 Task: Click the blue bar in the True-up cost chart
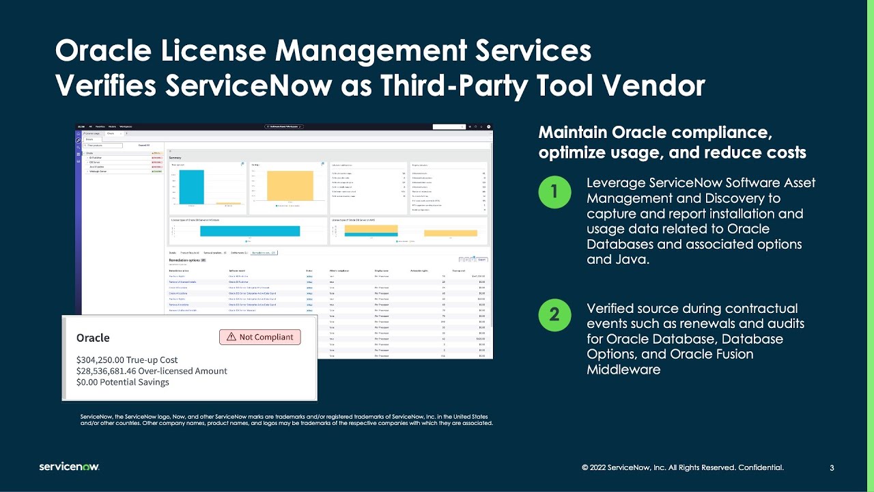point(192,187)
